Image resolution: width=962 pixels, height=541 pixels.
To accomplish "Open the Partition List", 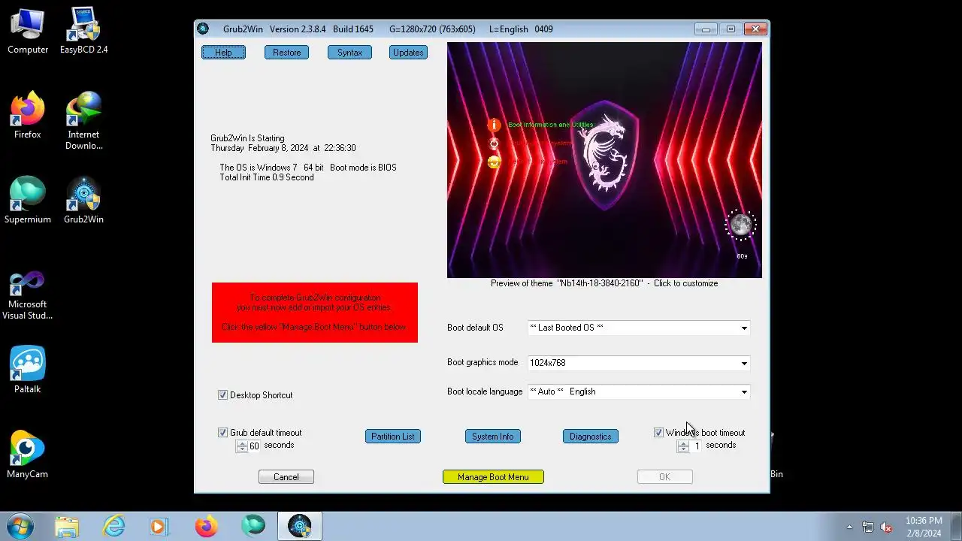I will point(392,437).
